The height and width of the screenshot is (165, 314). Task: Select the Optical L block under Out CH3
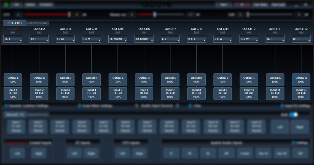coord(65,80)
